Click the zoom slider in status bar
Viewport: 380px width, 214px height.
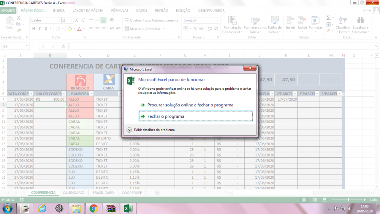[x=348, y=200]
